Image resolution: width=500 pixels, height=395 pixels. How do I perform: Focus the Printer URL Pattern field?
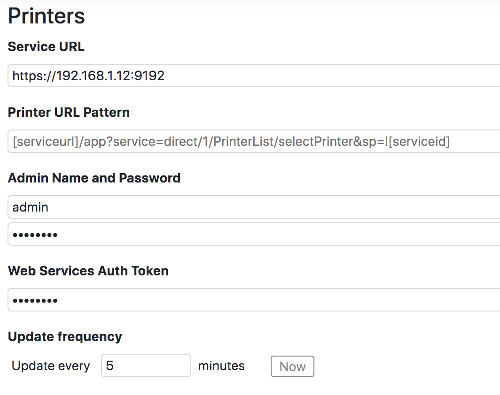(x=254, y=141)
